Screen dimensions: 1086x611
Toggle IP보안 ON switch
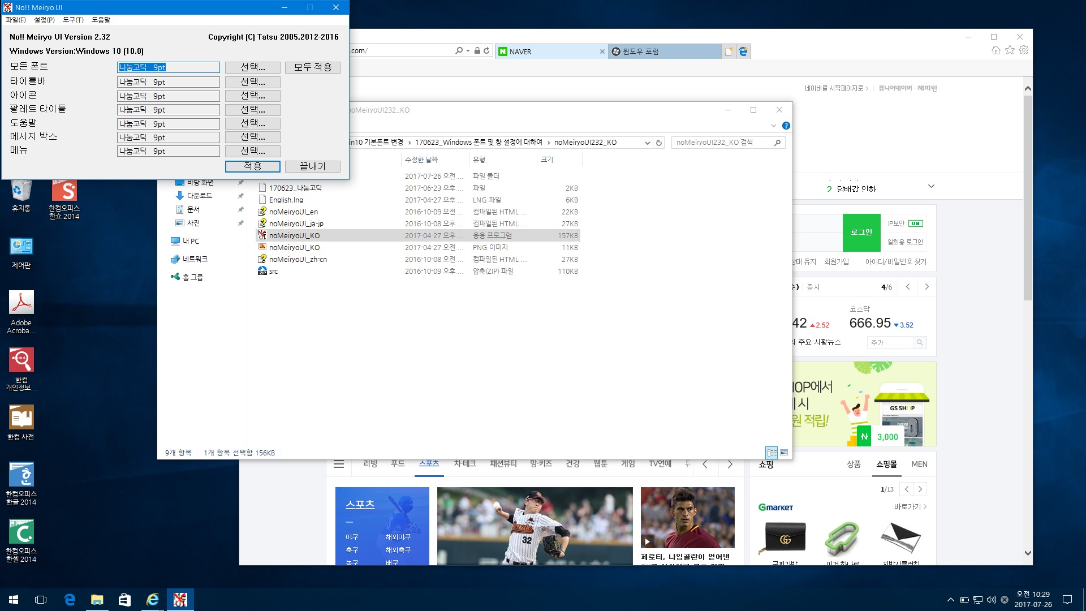point(915,223)
